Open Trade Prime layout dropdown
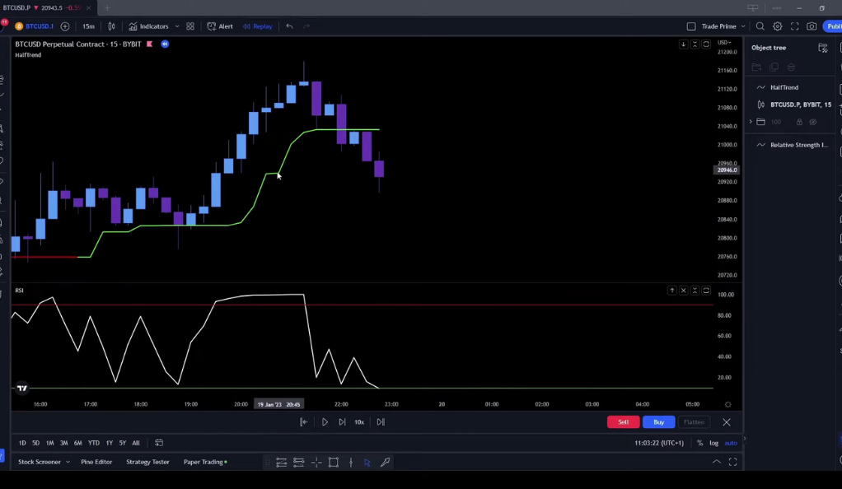This screenshot has height=489, width=842. (x=743, y=26)
